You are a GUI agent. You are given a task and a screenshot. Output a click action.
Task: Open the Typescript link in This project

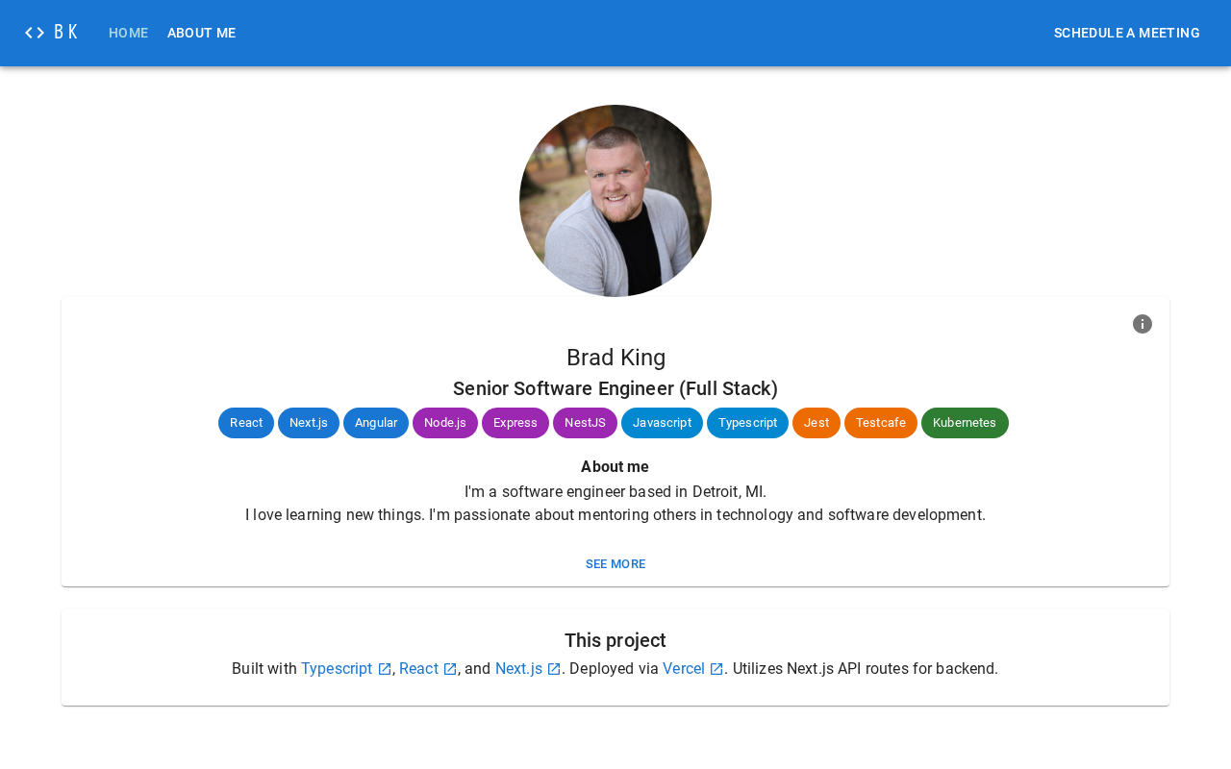(337, 669)
